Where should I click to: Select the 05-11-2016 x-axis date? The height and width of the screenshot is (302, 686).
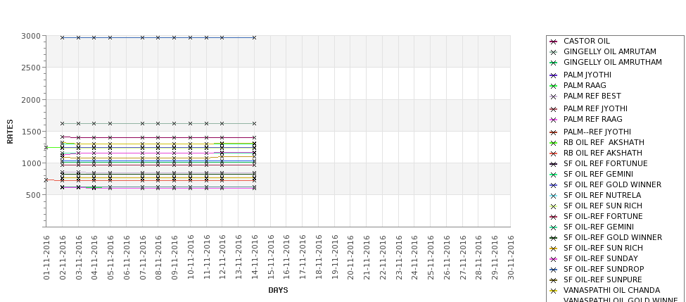(110, 258)
